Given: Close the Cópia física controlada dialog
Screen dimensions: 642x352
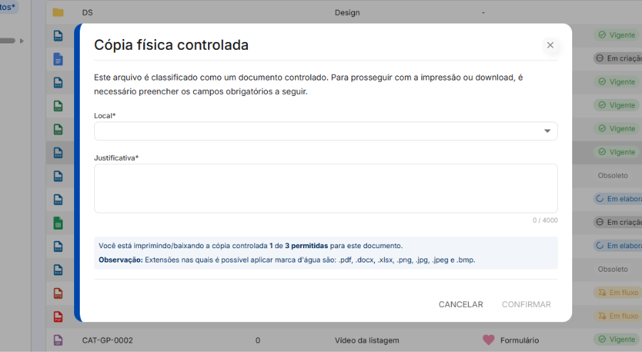Looking at the screenshot, I should pyautogui.click(x=550, y=45).
